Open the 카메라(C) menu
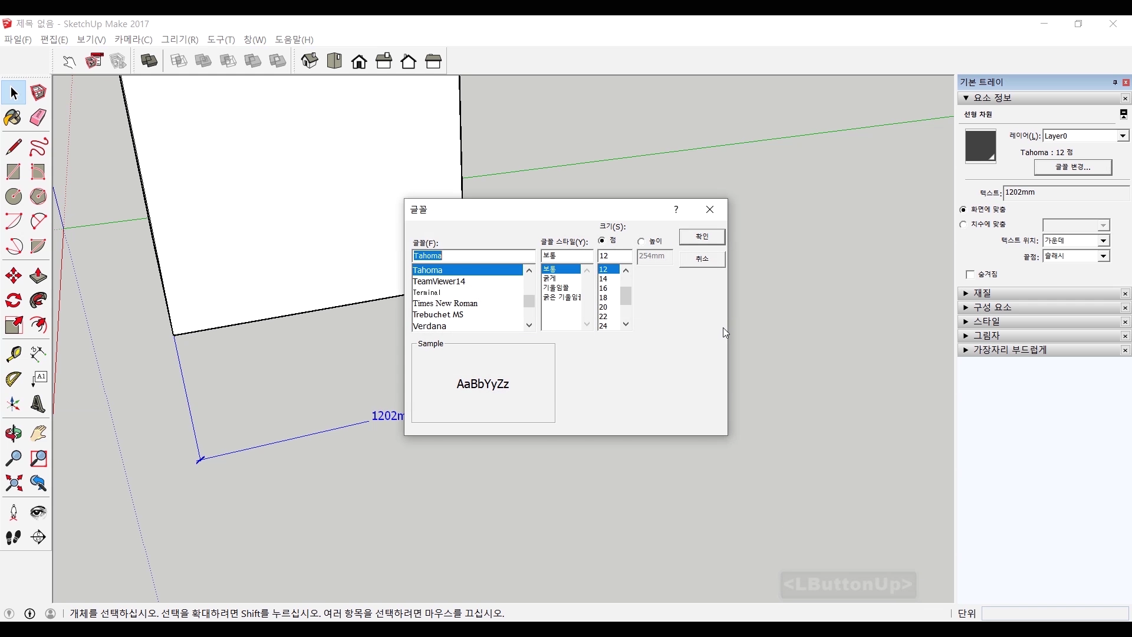Viewport: 1132px width, 637px height. tap(133, 40)
